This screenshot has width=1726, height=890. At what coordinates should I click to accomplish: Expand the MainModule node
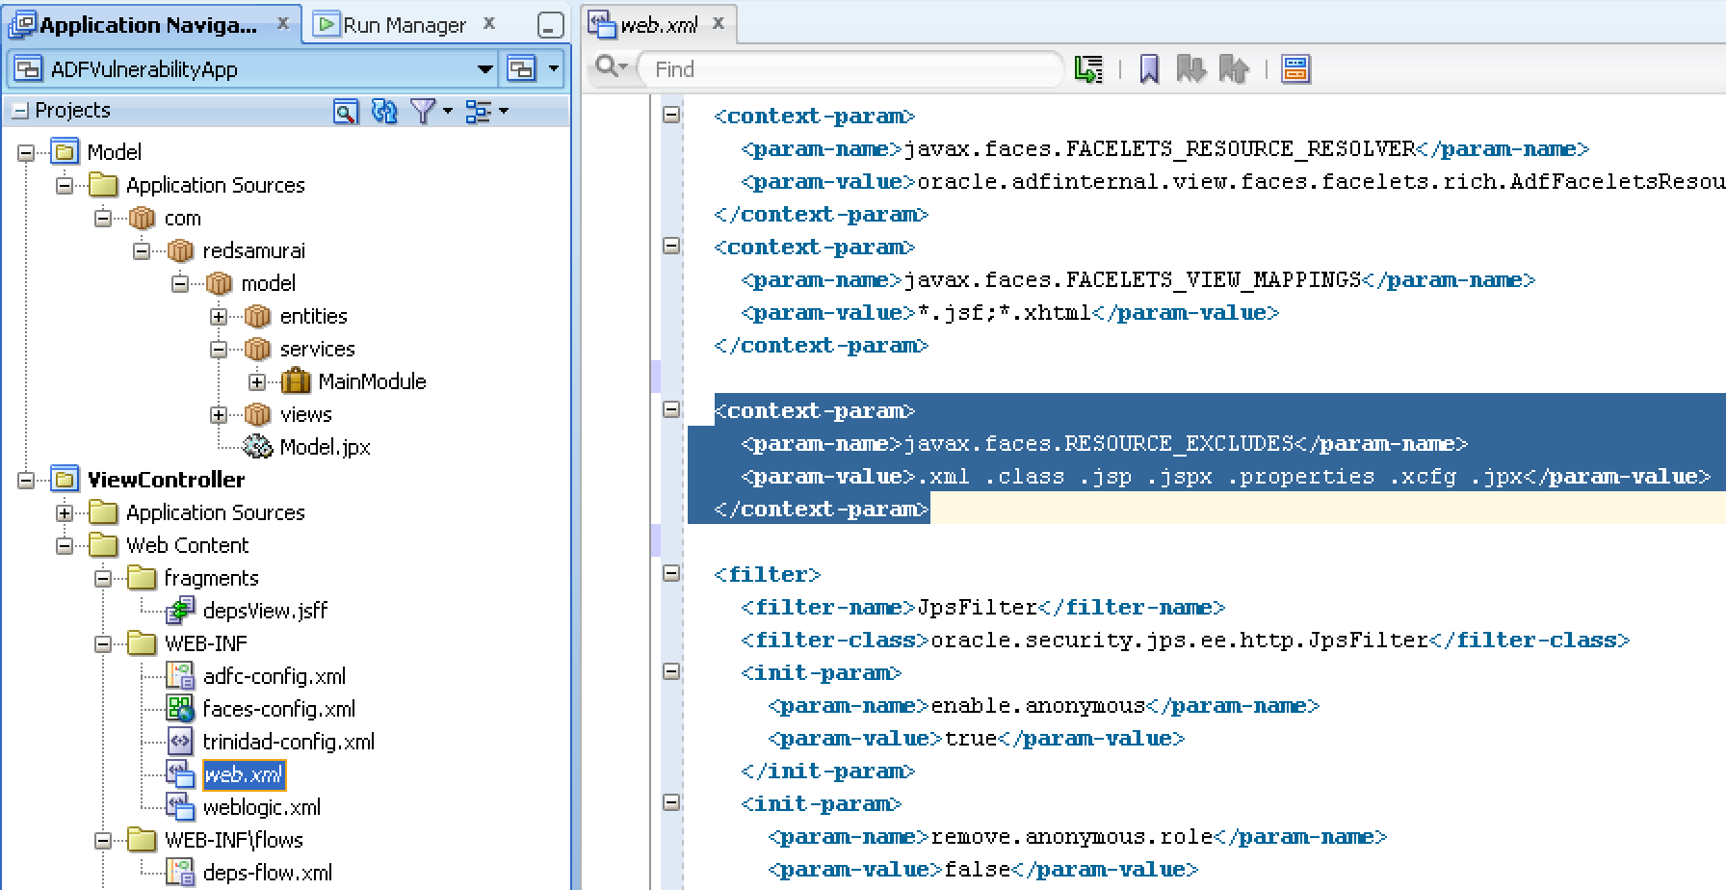pyautogui.click(x=257, y=381)
